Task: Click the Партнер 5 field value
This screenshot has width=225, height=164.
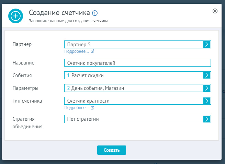Action: point(79,45)
